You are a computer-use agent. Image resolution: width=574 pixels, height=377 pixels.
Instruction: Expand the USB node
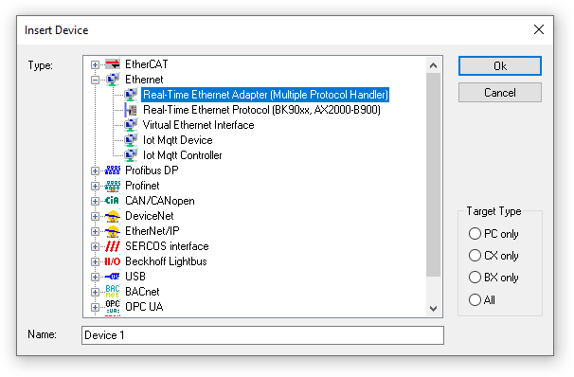point(95,277)
